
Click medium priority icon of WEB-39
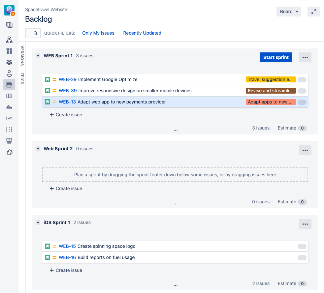coord(54,91)
